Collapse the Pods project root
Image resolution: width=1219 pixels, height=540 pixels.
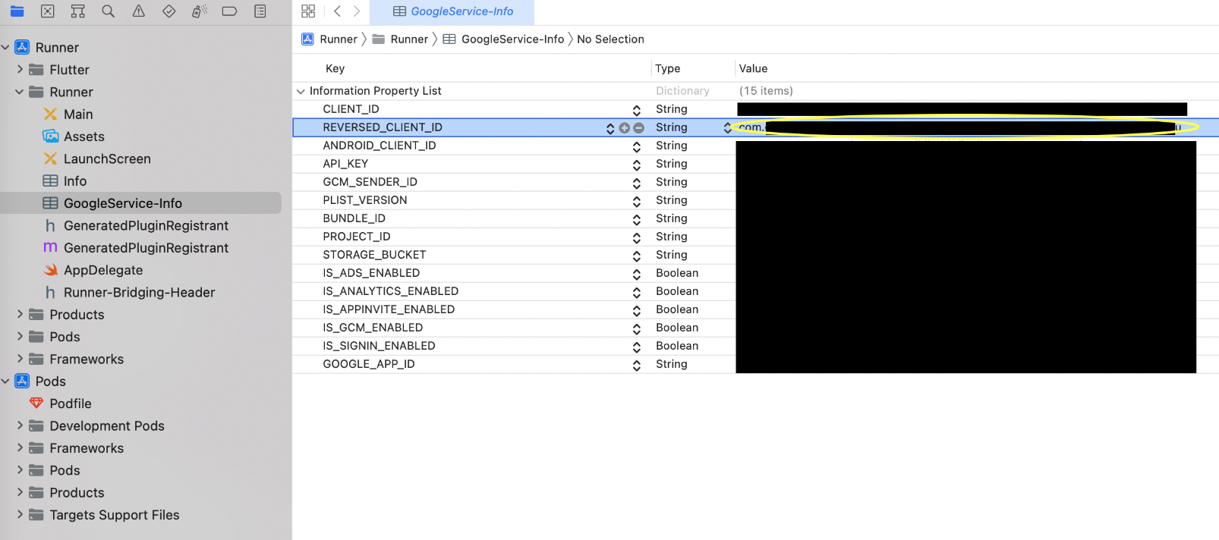pos(6,381)
